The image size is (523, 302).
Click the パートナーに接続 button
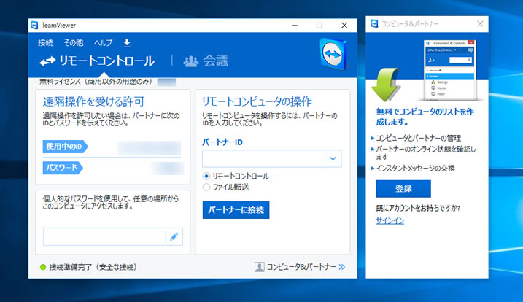pyautogui.click(x=236, y=210)
